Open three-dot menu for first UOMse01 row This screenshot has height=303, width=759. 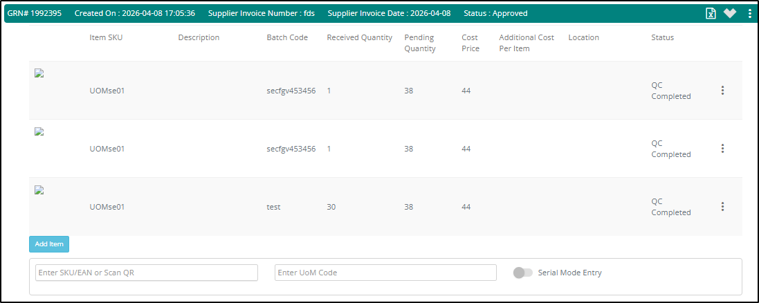pos(722,91)
